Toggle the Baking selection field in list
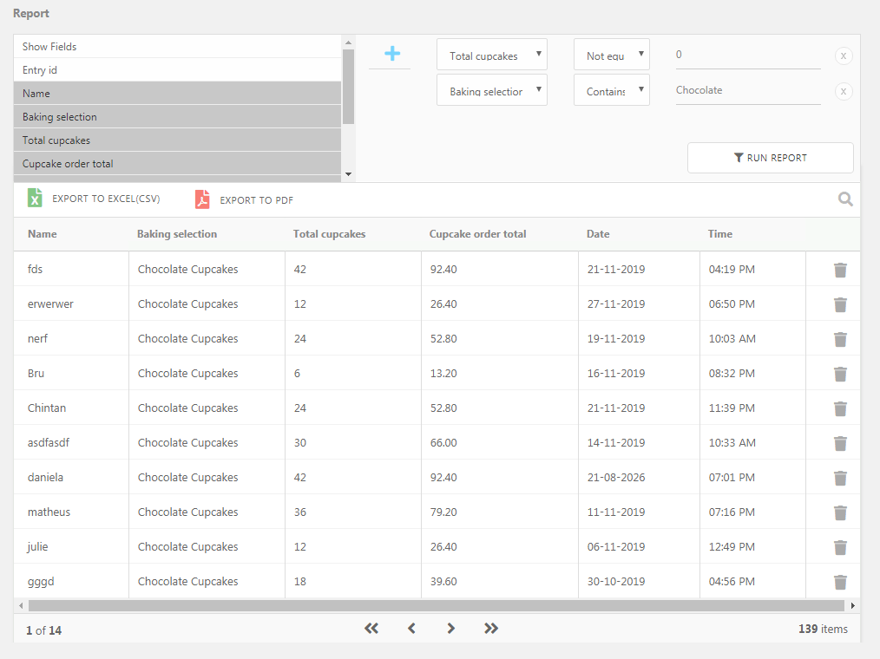 [x=177, y=117]
